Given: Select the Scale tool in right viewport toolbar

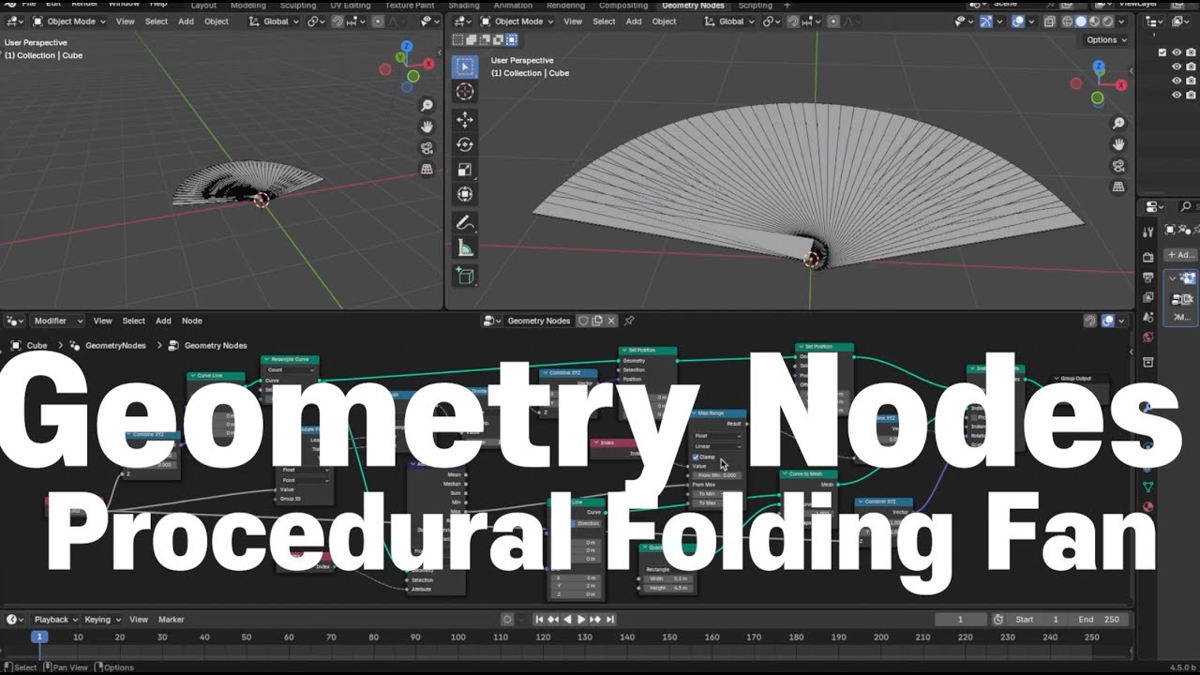Looking at the screenshot, I should pyautogui.click(x=465, y=170).
